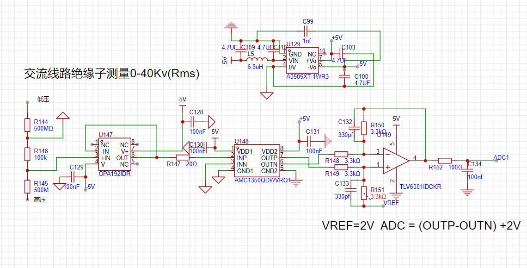527x268 pixels.
Task: Select the R147 resistor symbol
Action: click(x=183, y=157)
